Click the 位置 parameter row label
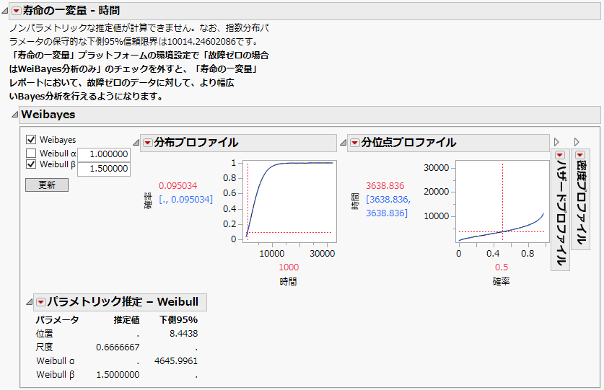Image resolution: width=604 pixels, height=390 pixels. (44, 334)
